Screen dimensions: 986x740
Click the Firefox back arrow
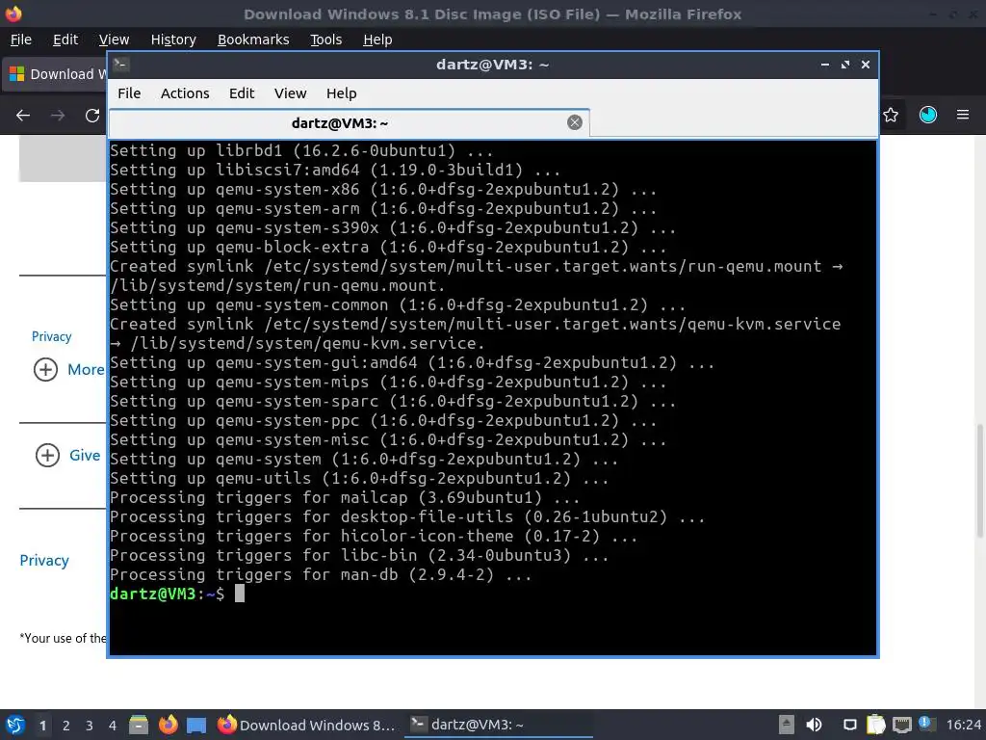point(23,116)
